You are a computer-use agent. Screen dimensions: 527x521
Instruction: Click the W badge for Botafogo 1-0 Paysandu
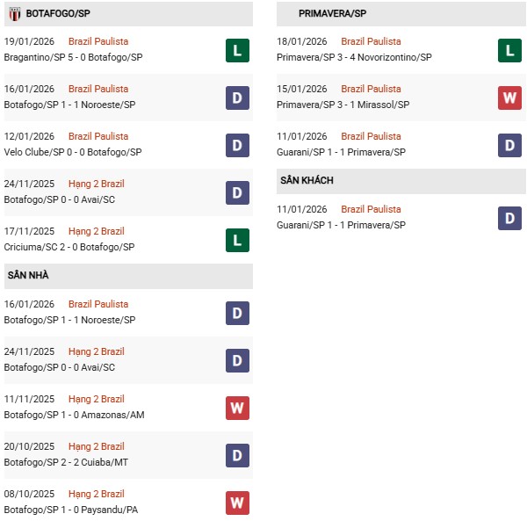pos(237,503)
